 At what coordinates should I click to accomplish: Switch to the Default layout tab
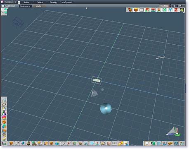pyautogui.click(x=40, y=2)
